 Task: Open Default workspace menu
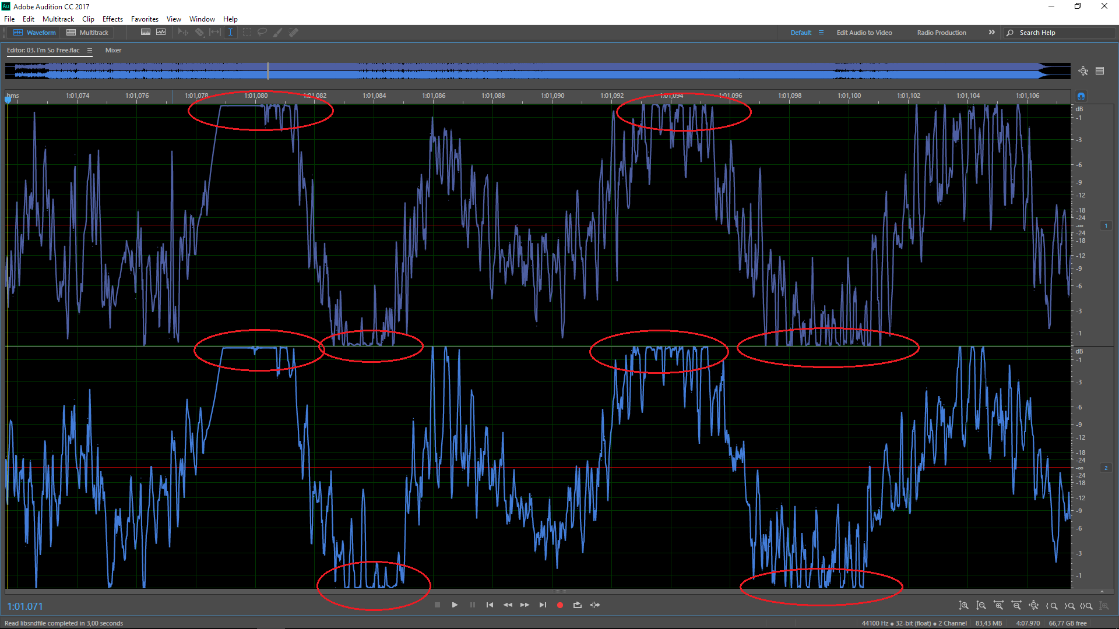(x=821, y=33)
